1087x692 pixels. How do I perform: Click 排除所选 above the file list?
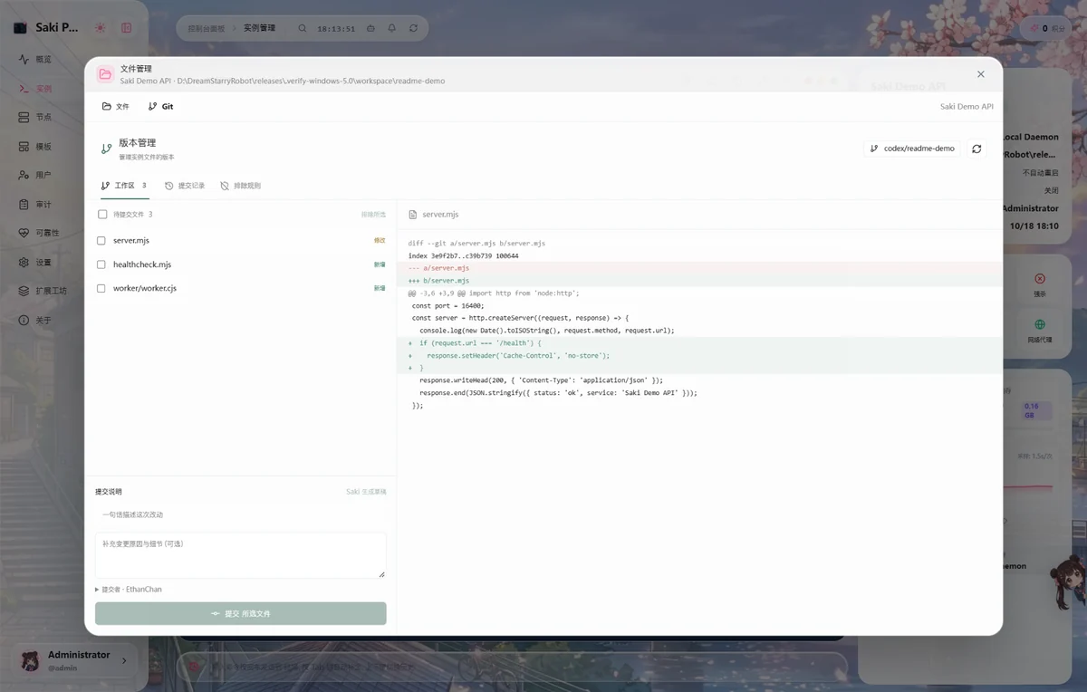tap(373, 215)
